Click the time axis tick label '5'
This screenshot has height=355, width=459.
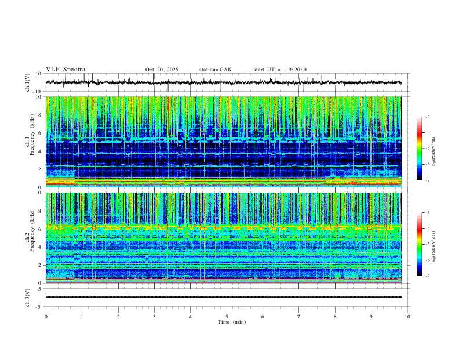[227, 317]
